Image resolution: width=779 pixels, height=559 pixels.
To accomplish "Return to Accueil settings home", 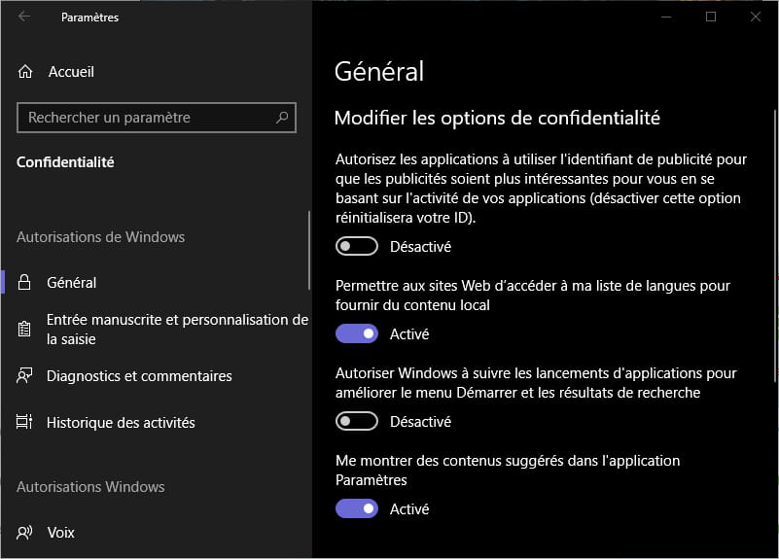I will coord(71,72).
